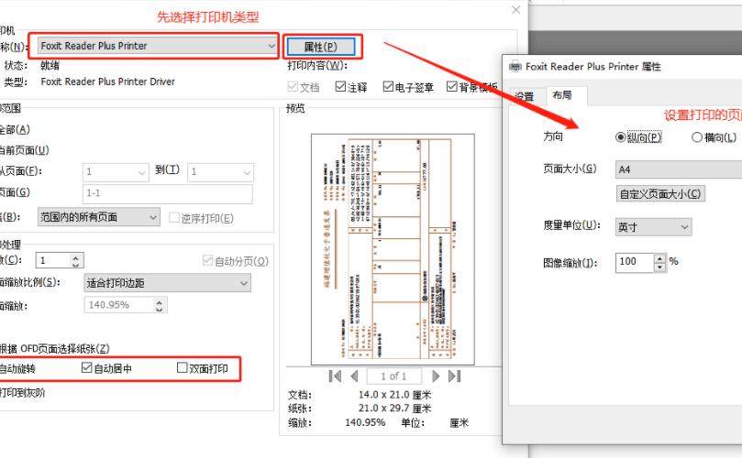Toggle the disabled 文档 checkbox
This screenshot has width=742, height=458.
(x=293, y=86)
